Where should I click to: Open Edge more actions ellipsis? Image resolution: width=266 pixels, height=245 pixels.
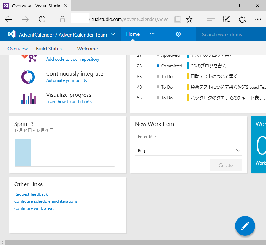[x=258, y=19]
